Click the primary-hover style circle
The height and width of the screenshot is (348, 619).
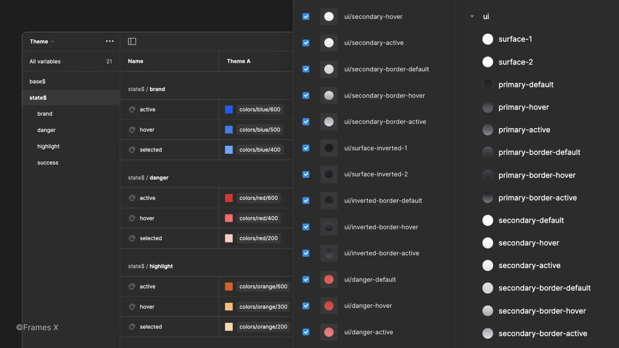(x=488, y=107)
